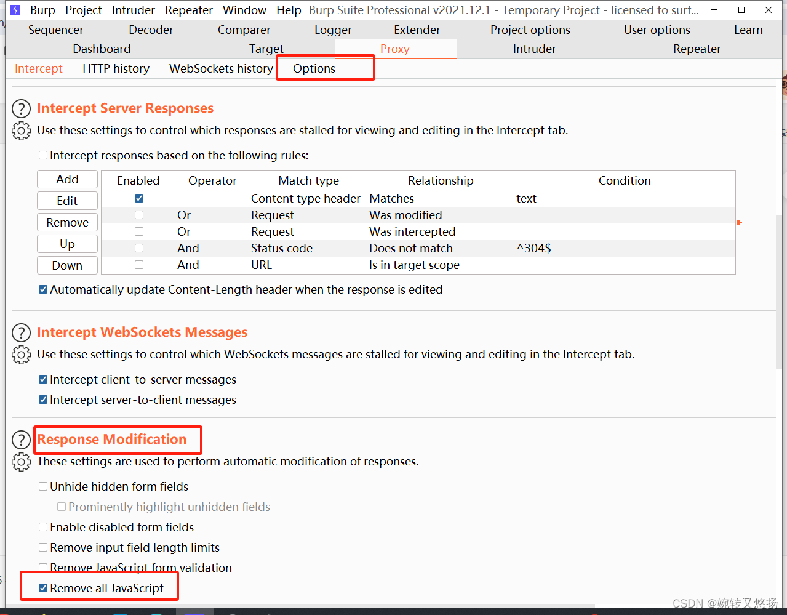
Task: Toggle Content type header rule enabled checkbox
Action: click(x=139, y=198)
